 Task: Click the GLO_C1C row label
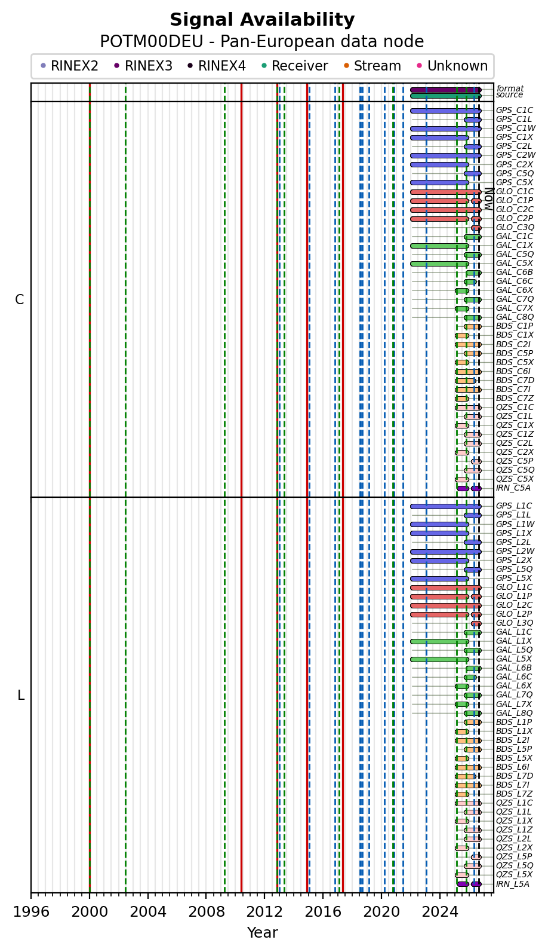pos(515,192)
